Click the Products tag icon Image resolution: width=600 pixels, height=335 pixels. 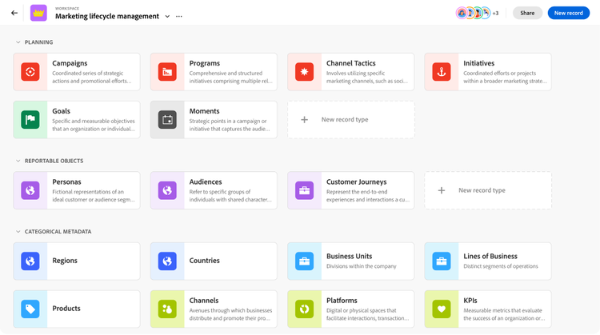click(30, 309)
